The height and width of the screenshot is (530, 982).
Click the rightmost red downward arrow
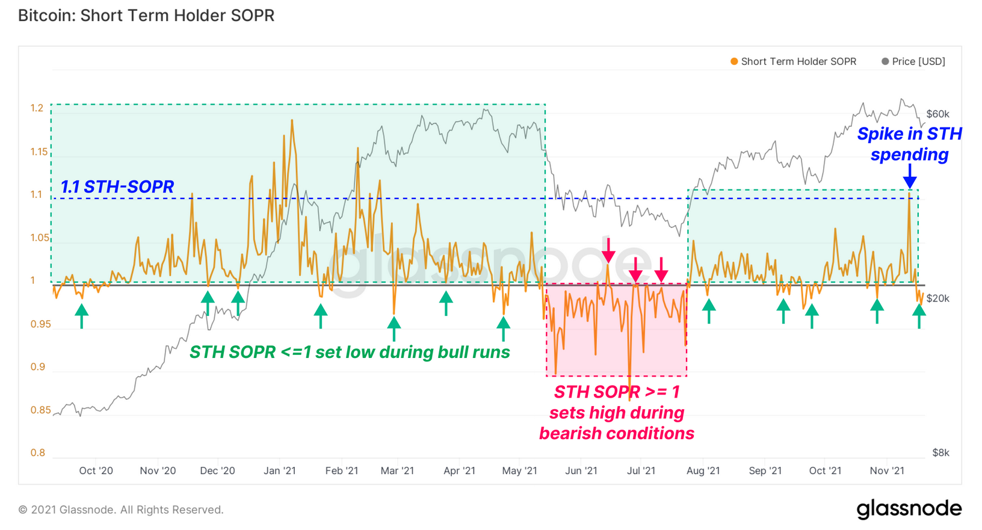(661, 270)
